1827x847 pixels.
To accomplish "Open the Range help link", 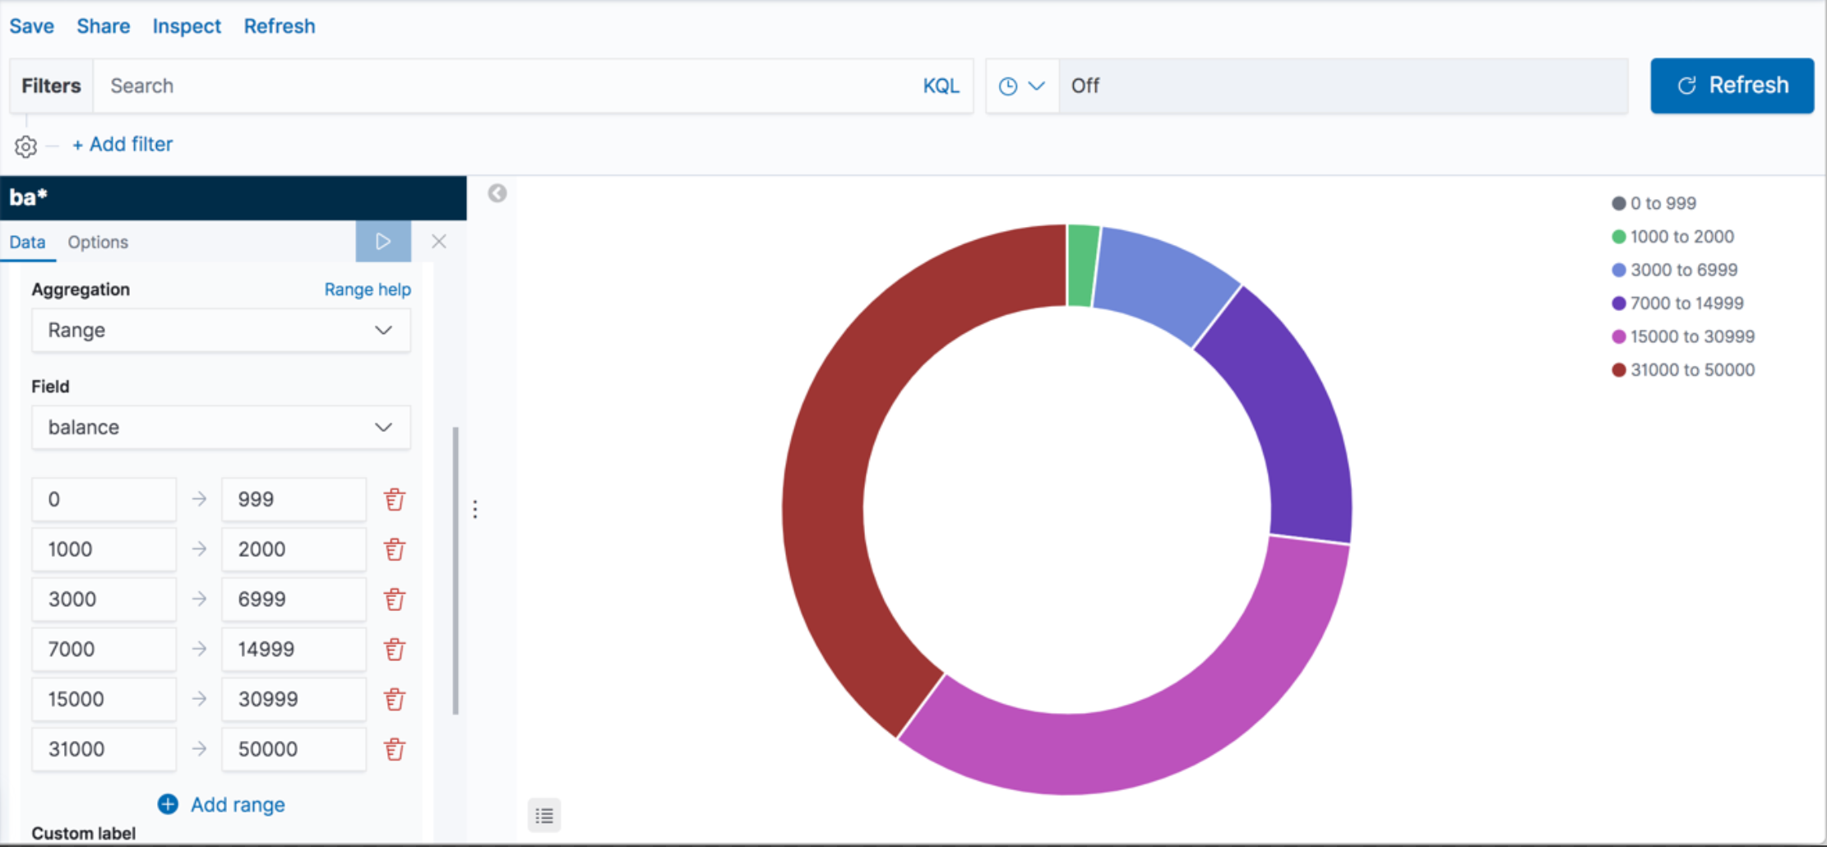I will (368, 289).
